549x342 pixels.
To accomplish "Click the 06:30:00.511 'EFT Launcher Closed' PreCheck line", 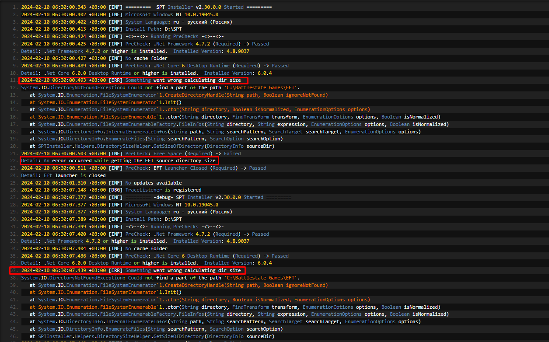I will (143, 168).
